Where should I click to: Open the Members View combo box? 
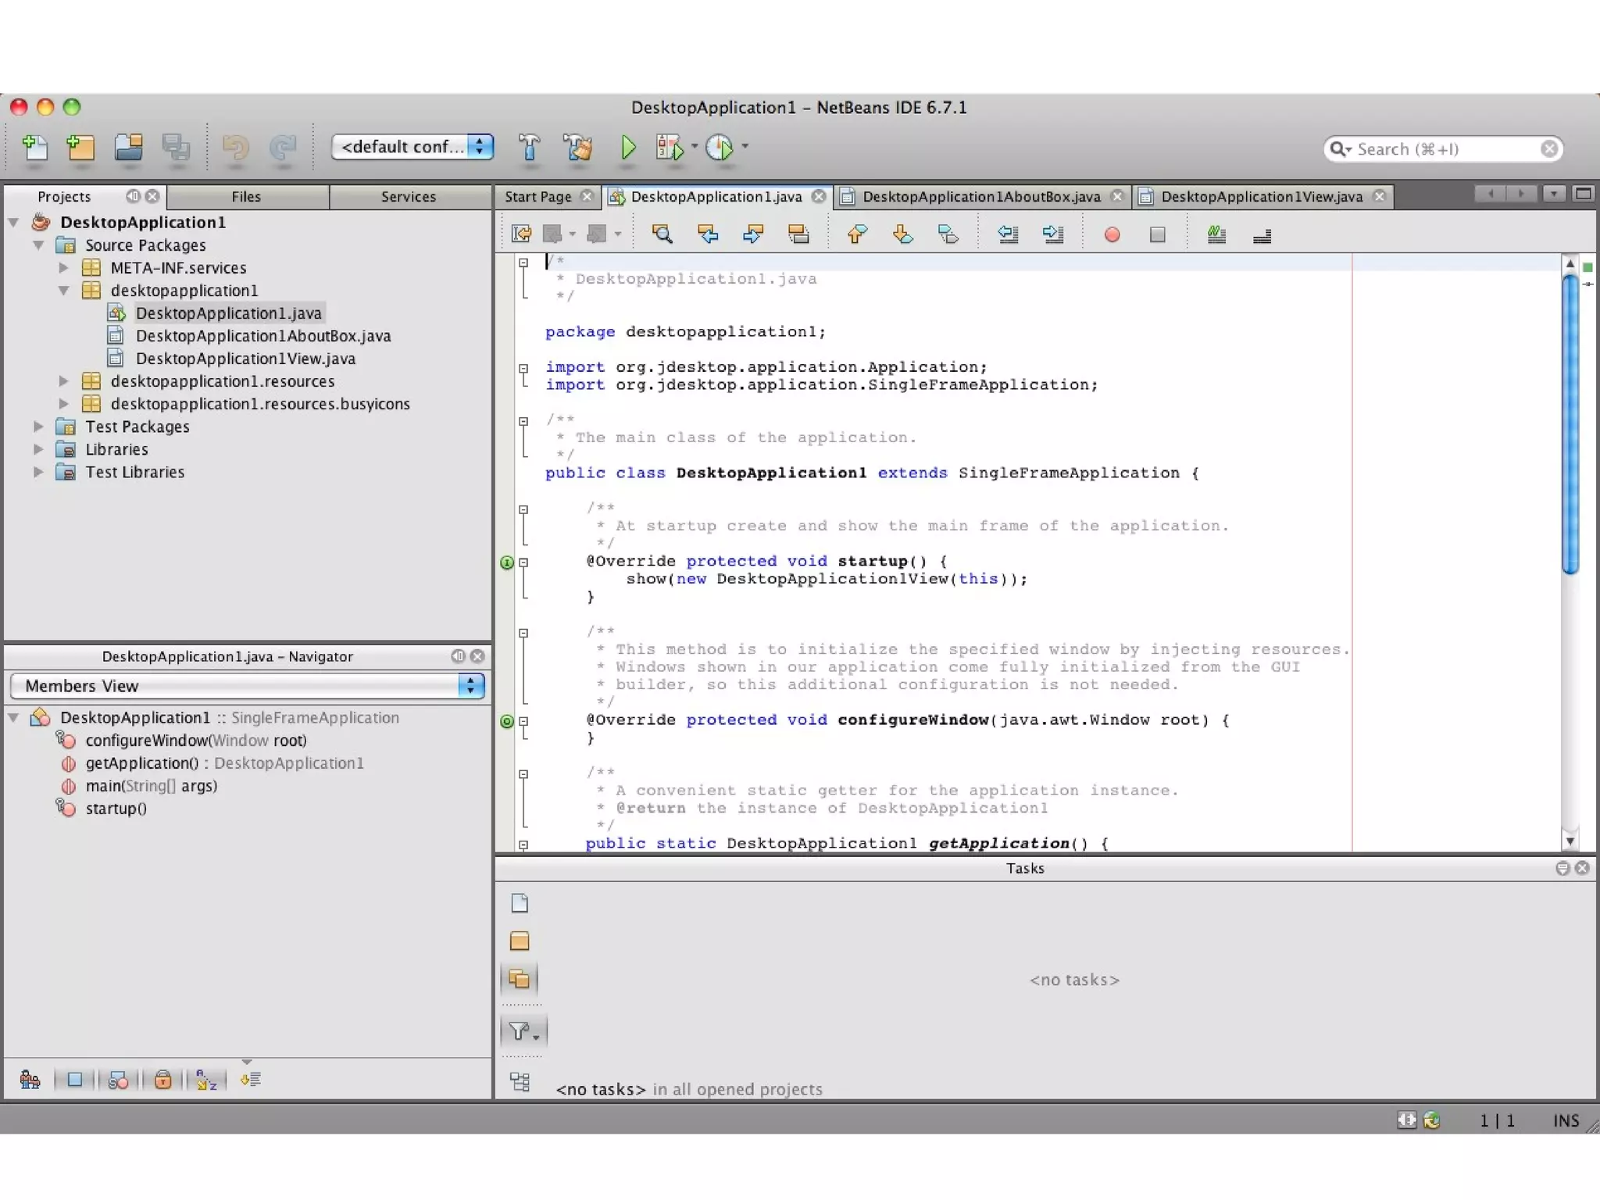pyautogui.click(x=248, y=686)
